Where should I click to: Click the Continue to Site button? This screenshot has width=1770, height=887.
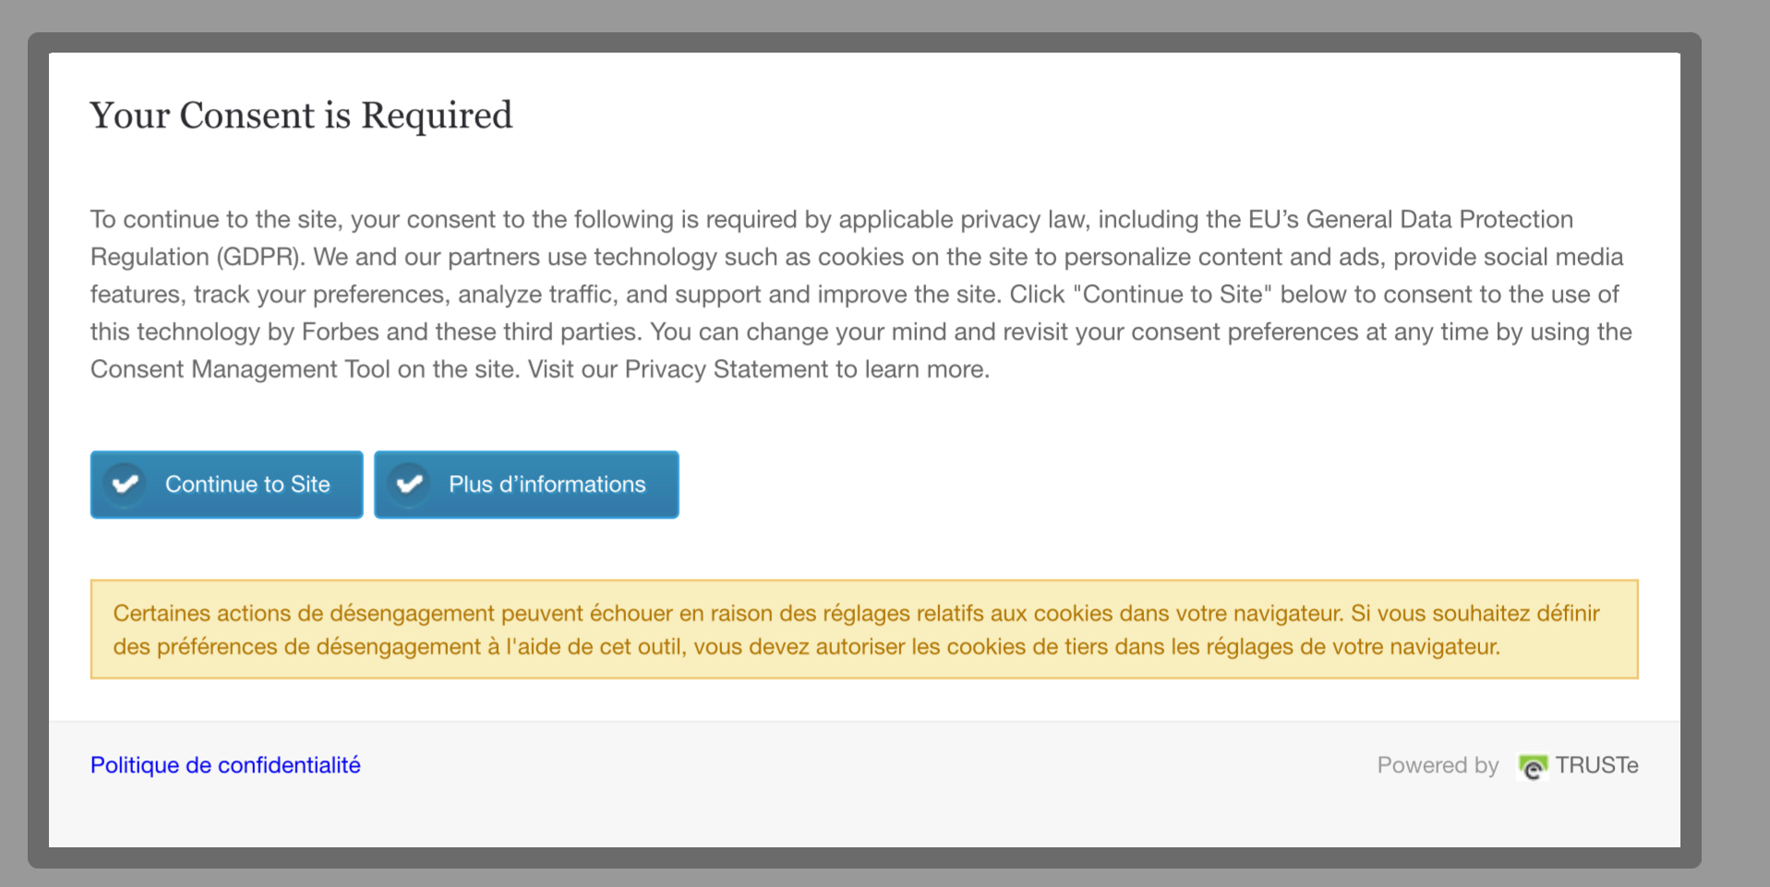pyautogui.click(x=246, y=485)
